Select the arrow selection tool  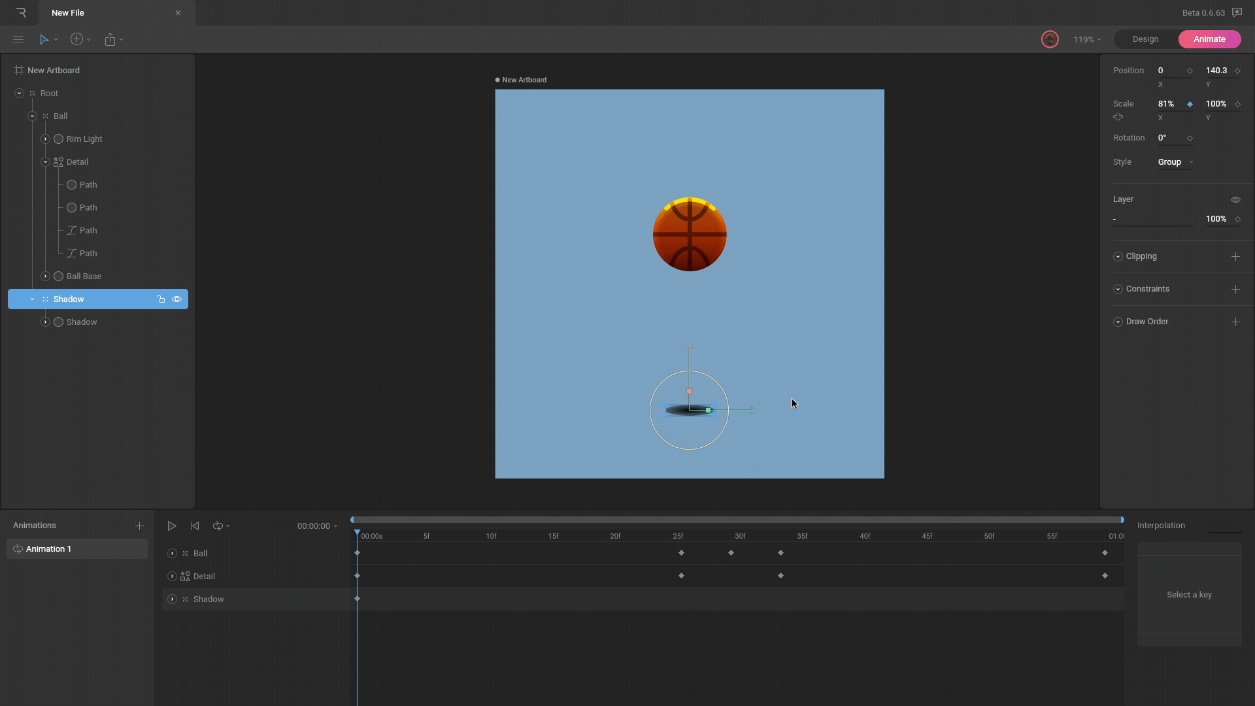coord(44,39)
